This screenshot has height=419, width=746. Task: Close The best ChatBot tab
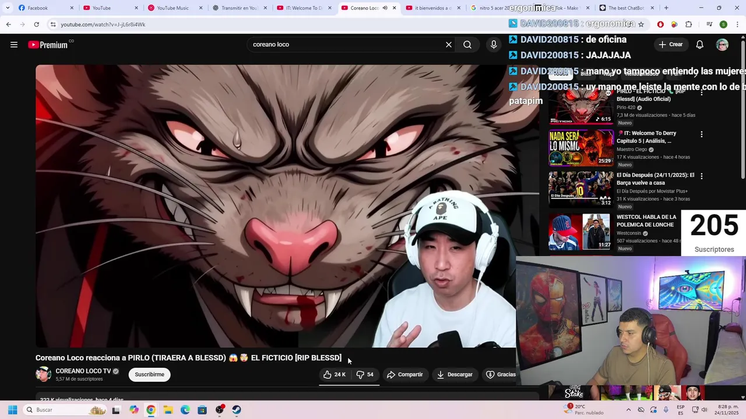click(652, 8)
